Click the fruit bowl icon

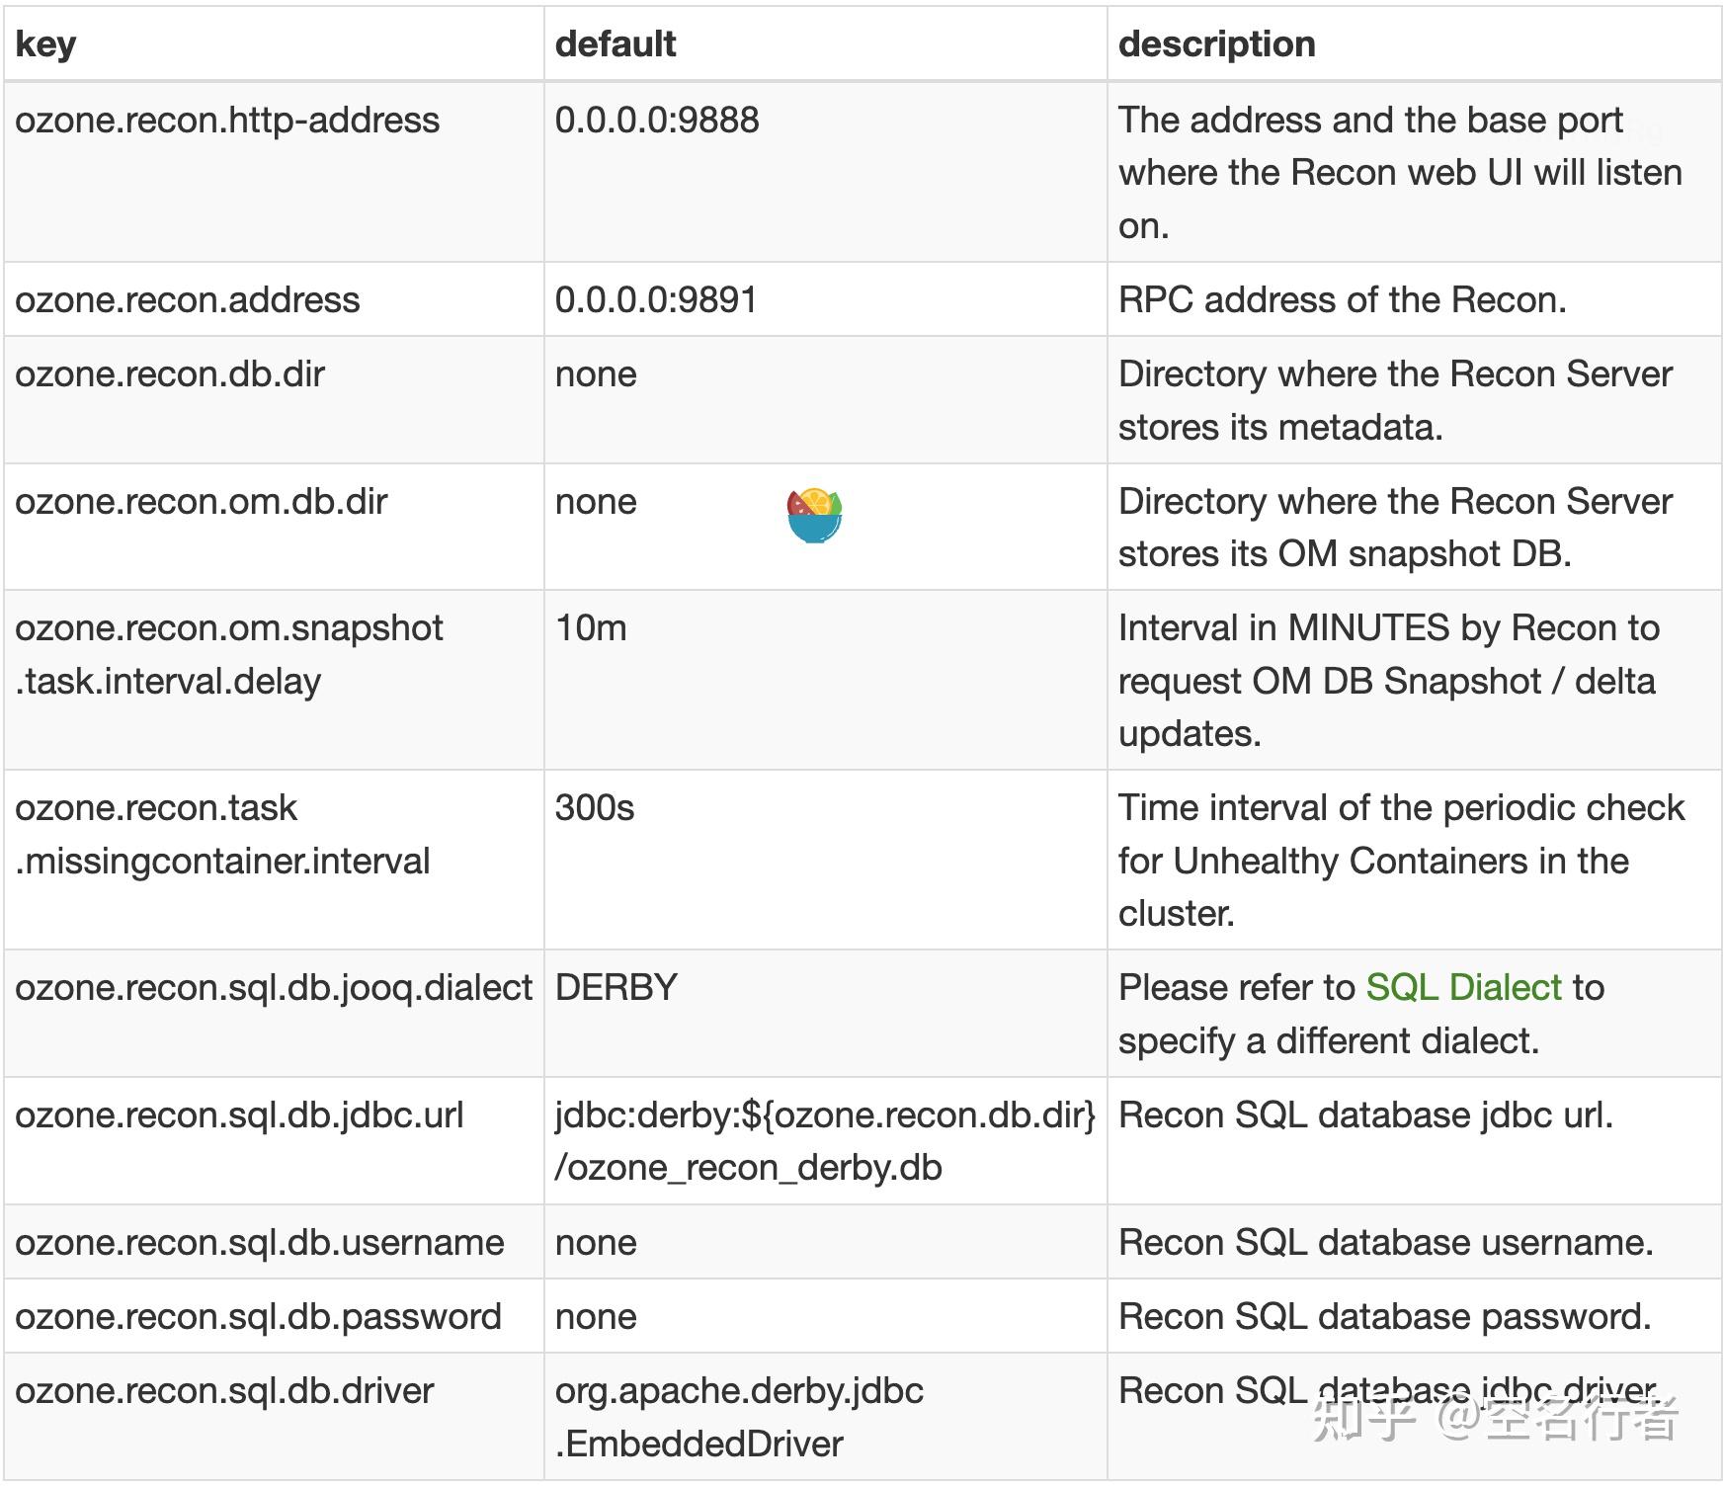click(x=814, y=516)
